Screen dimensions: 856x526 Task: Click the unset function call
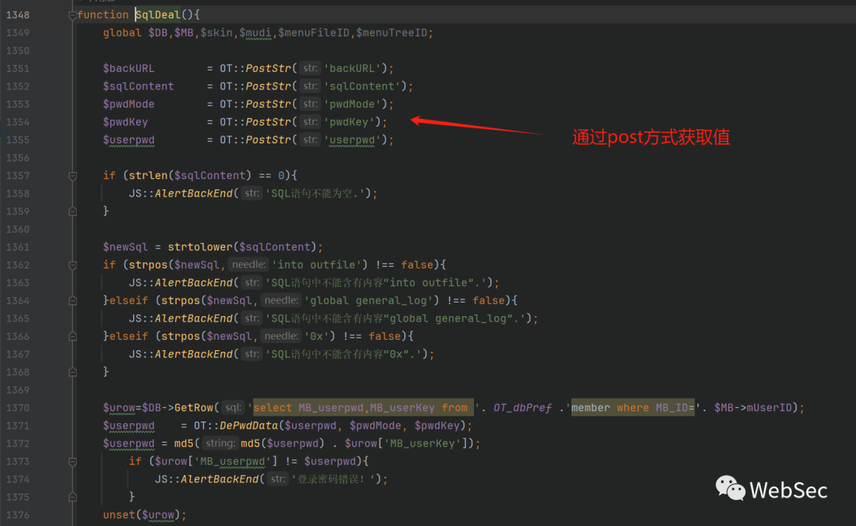(119, 515)
